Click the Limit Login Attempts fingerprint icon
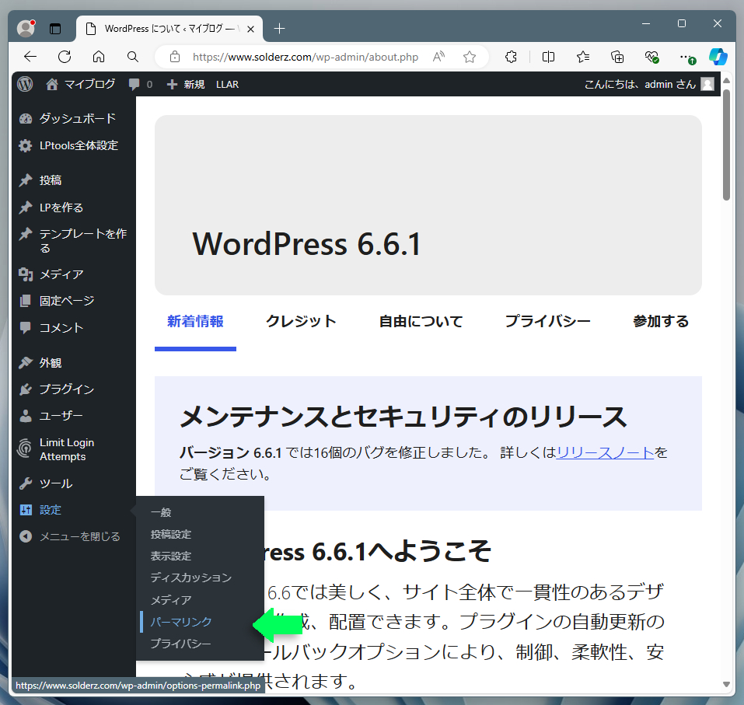 (25, 448)
